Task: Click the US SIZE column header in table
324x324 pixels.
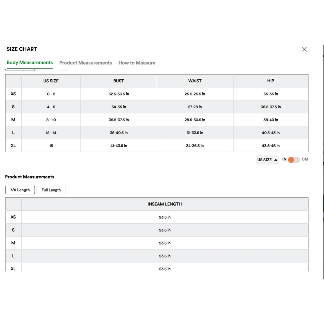Action: tap(51, 81)
